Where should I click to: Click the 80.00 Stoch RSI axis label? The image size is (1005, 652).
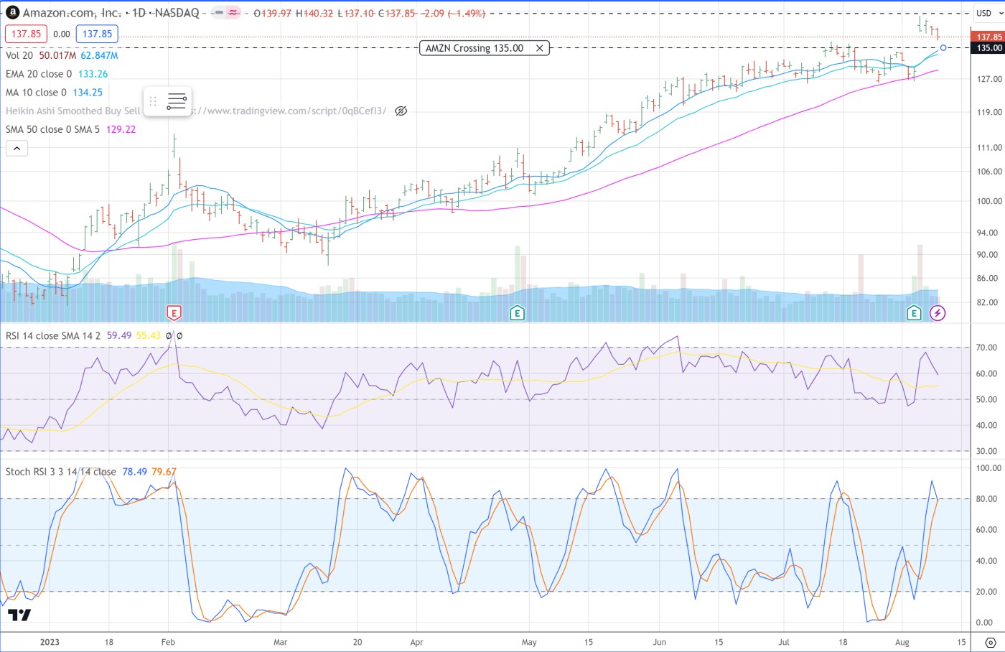(987, 498)
